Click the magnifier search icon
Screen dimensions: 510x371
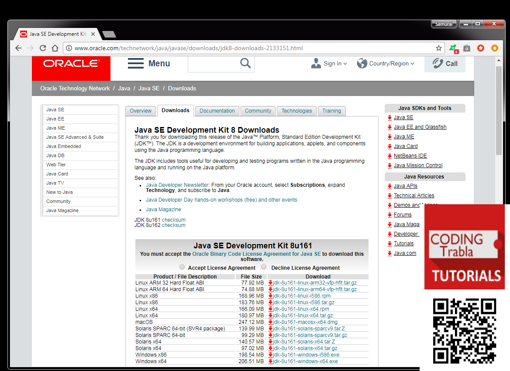tap(245, 63)
